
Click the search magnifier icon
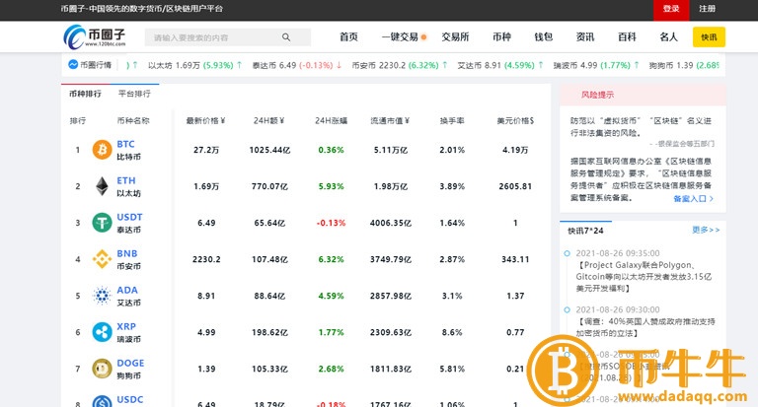[x=286, y=37]
